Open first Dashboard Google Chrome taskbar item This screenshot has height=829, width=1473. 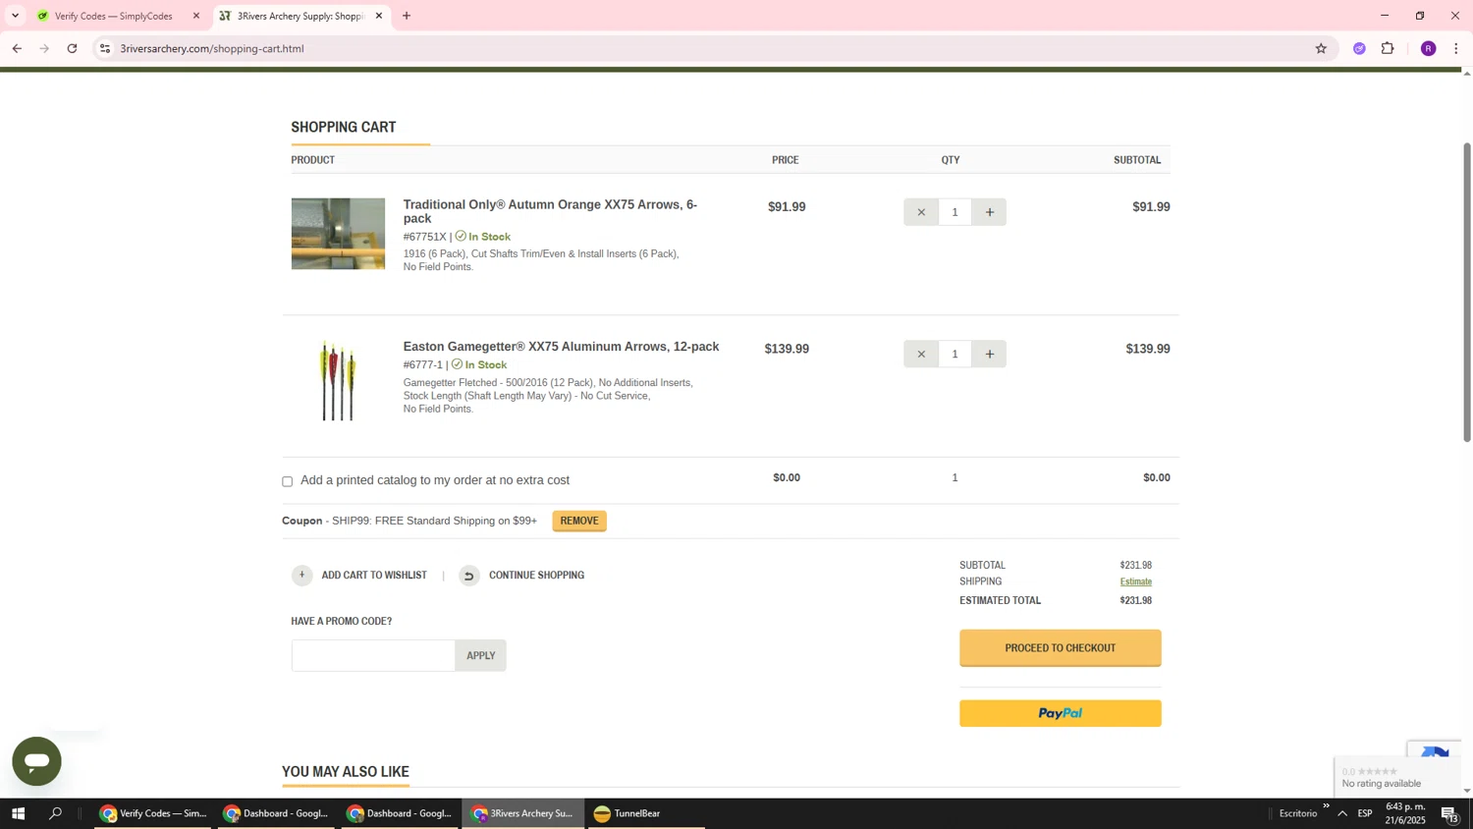(x=277, y=813)
